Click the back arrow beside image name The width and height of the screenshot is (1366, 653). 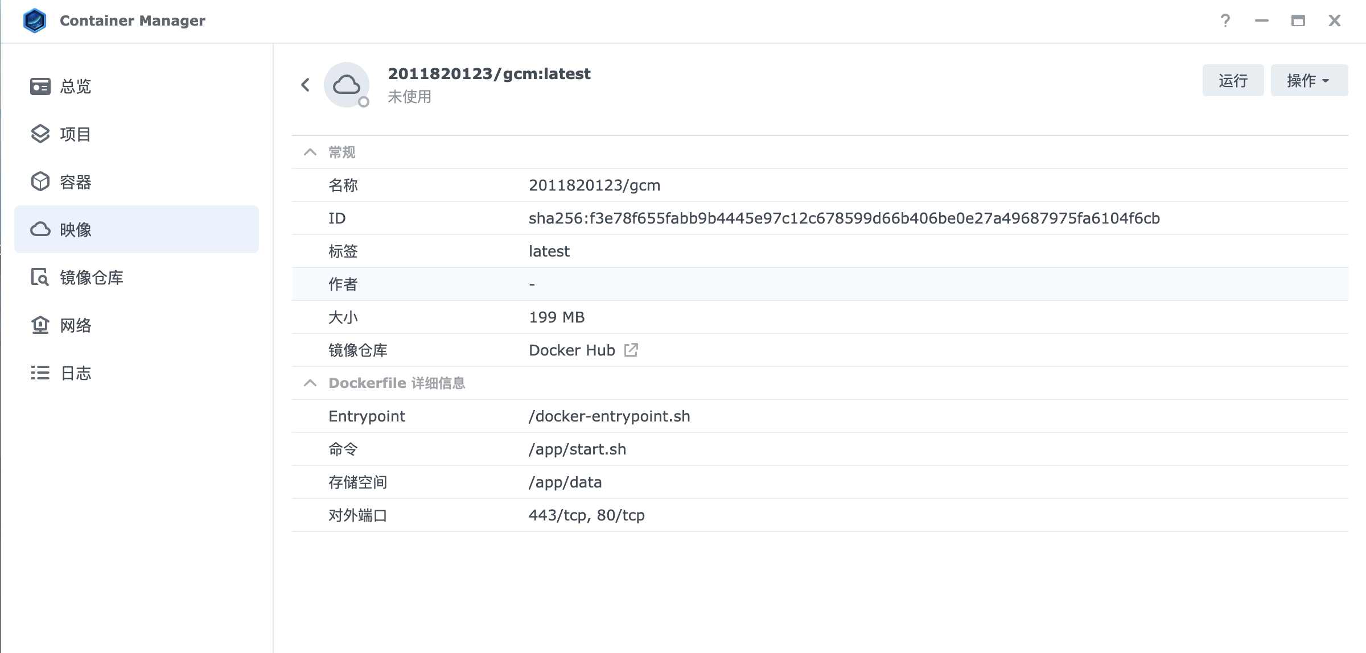(x=306, y=85)
